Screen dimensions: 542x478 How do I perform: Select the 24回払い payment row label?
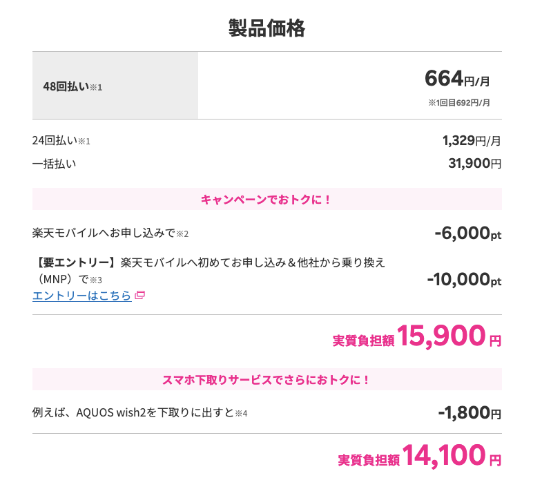point(61,140)
